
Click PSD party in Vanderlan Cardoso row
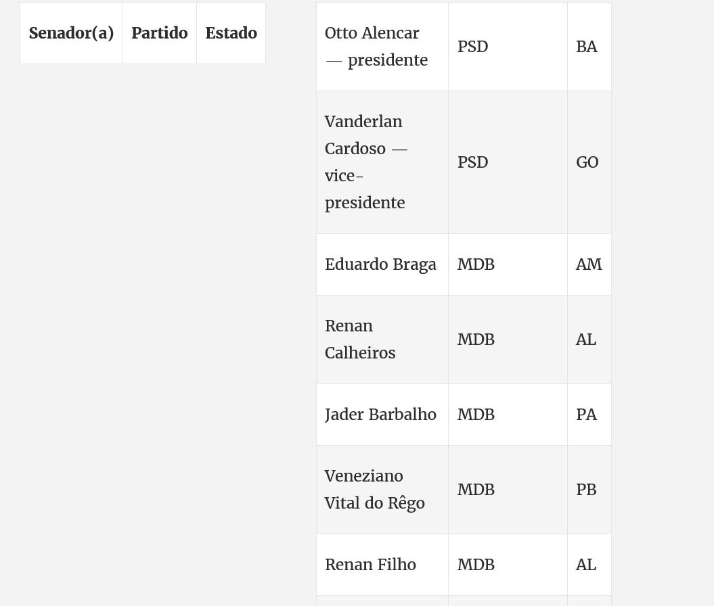pos(508,162)
